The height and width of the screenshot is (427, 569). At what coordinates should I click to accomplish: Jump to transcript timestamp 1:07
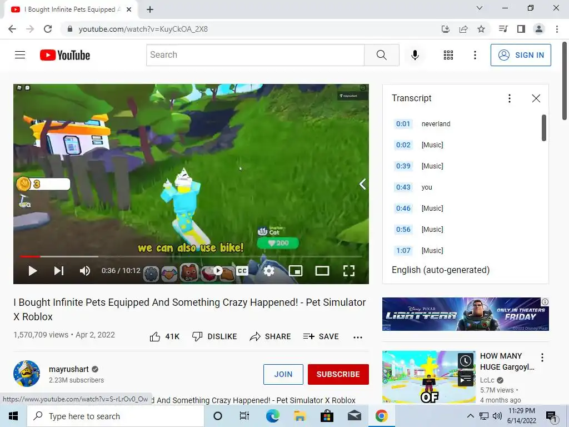pos(403,250)
